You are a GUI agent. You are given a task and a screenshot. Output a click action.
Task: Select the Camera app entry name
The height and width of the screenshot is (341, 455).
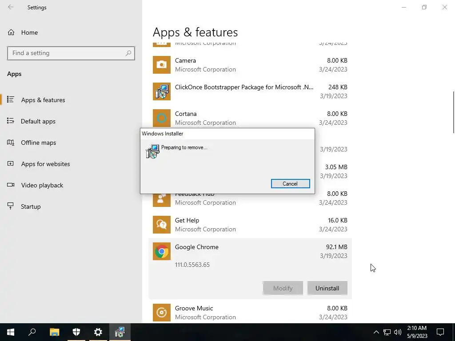[185, 60]
